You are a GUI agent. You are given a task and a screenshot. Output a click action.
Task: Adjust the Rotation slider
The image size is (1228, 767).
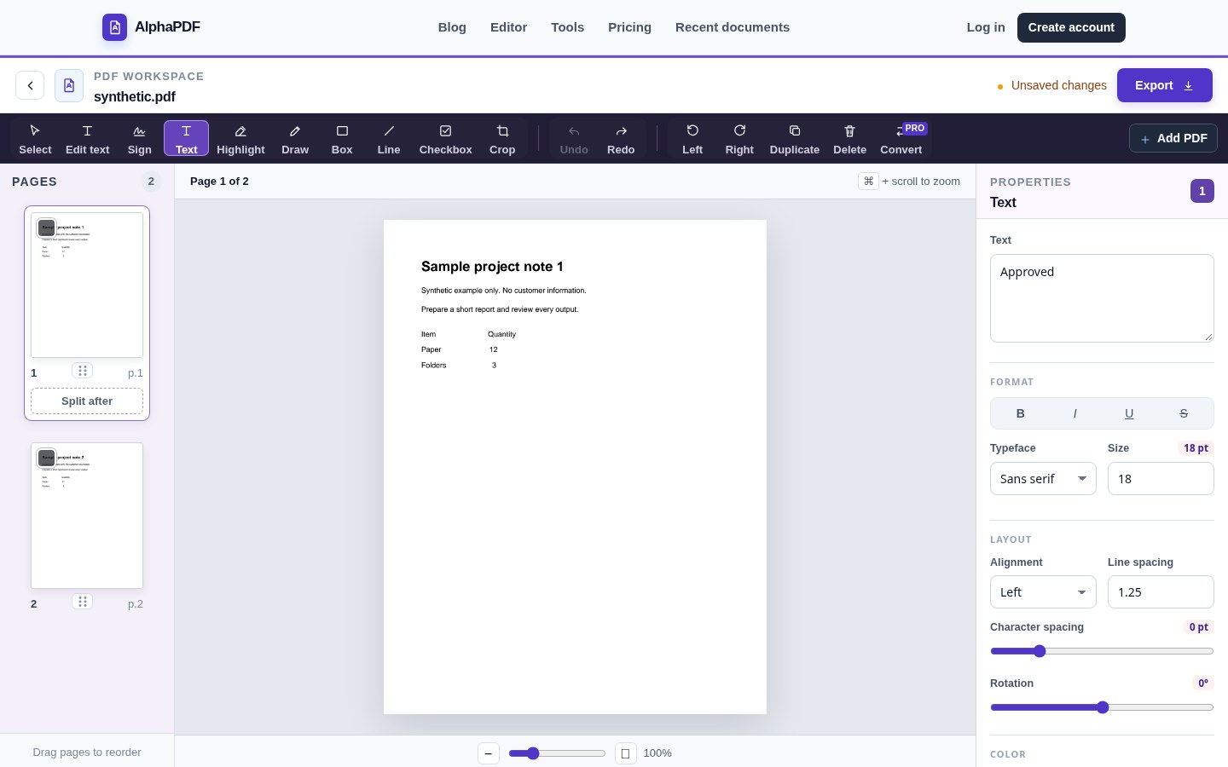tap(1102, 707)
